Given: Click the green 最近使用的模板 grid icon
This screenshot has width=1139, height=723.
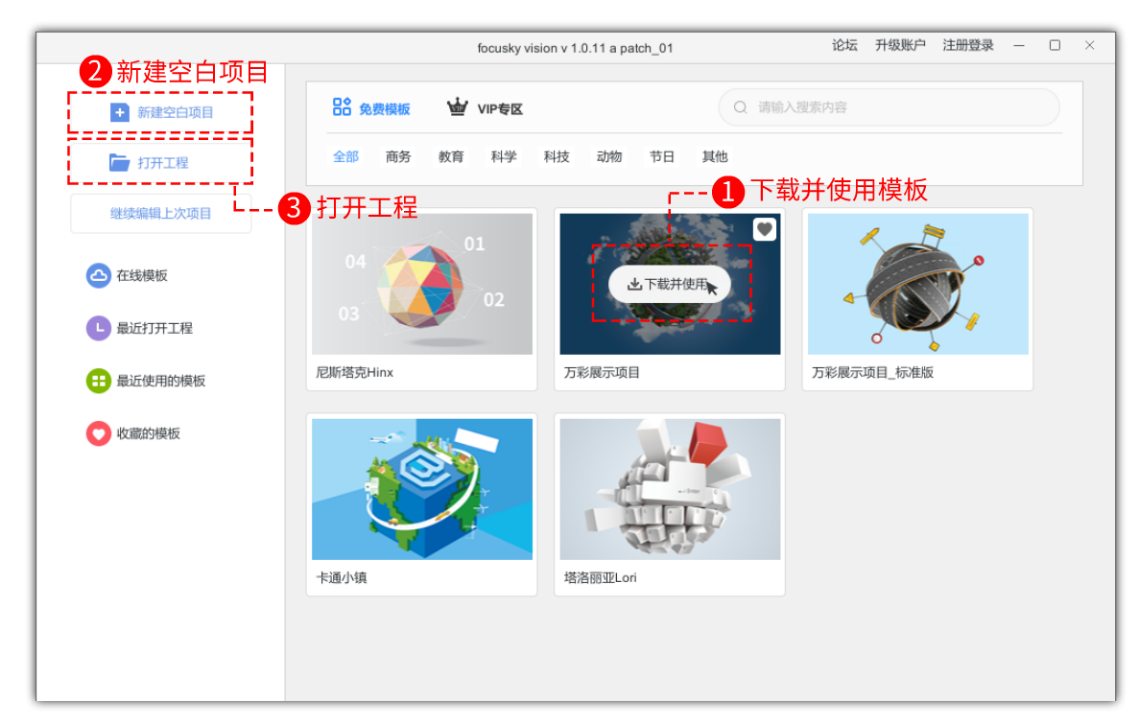Looking at the screenshot, I should click(x=98, y=381).
